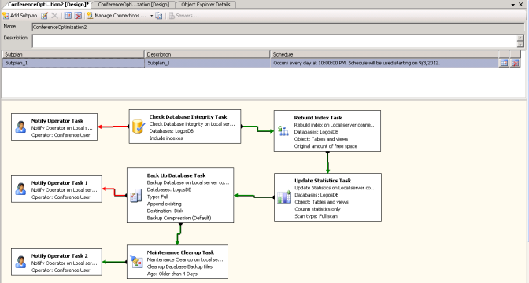
Task: Open the active tab list dropdown arrow
Action: 513,5
